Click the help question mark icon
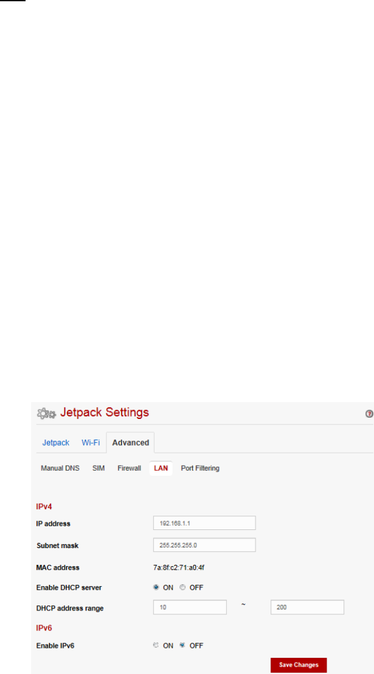The image size is (374, 674). (x=369, y=414)
